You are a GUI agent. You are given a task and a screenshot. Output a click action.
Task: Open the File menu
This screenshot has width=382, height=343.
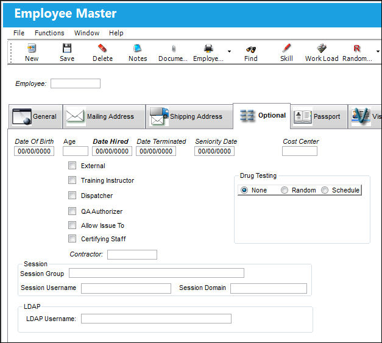pyautogui.click(x=19, y=33)
